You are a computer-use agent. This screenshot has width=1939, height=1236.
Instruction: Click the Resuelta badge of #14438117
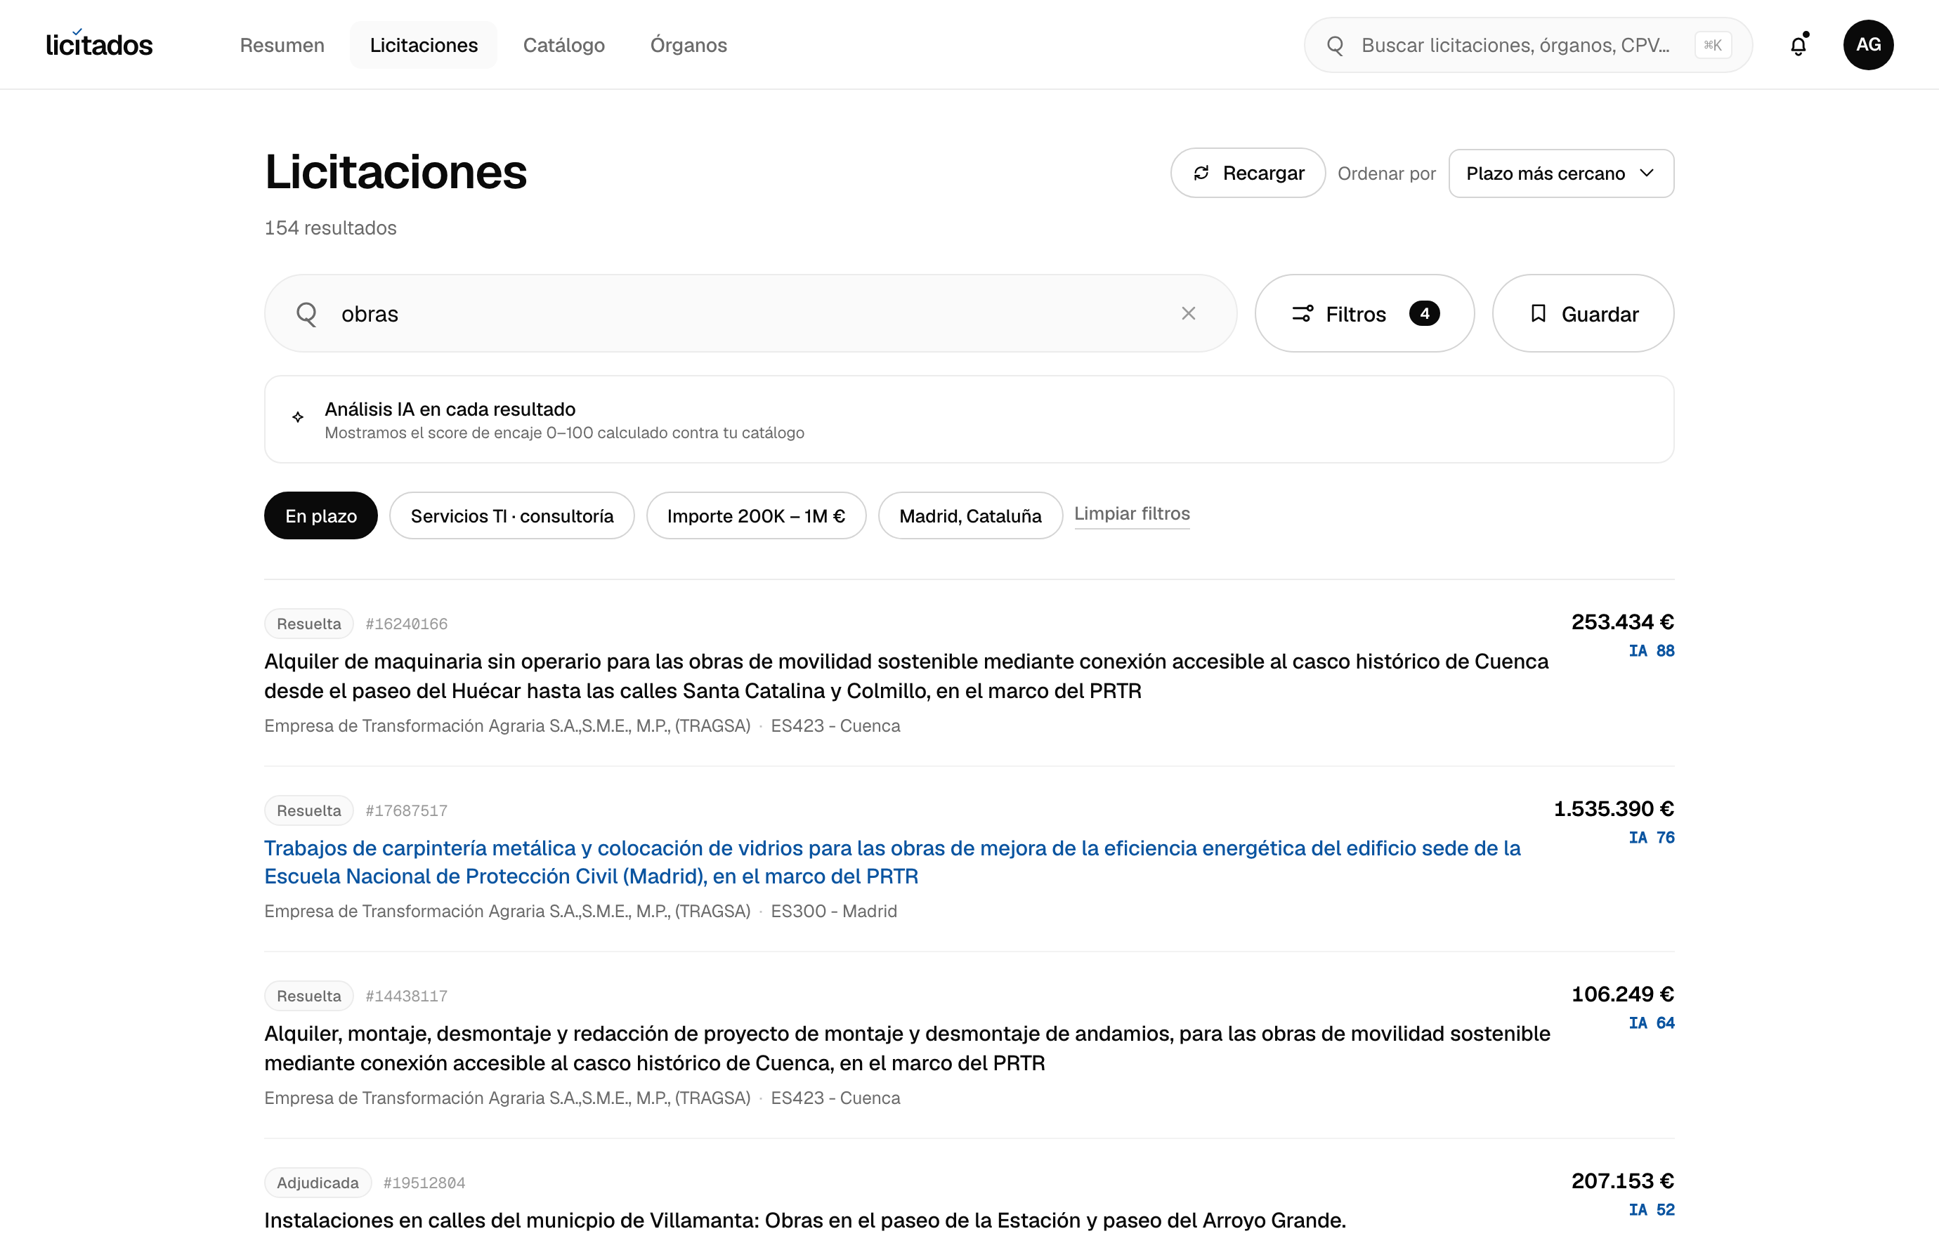(x=309, y=995)
